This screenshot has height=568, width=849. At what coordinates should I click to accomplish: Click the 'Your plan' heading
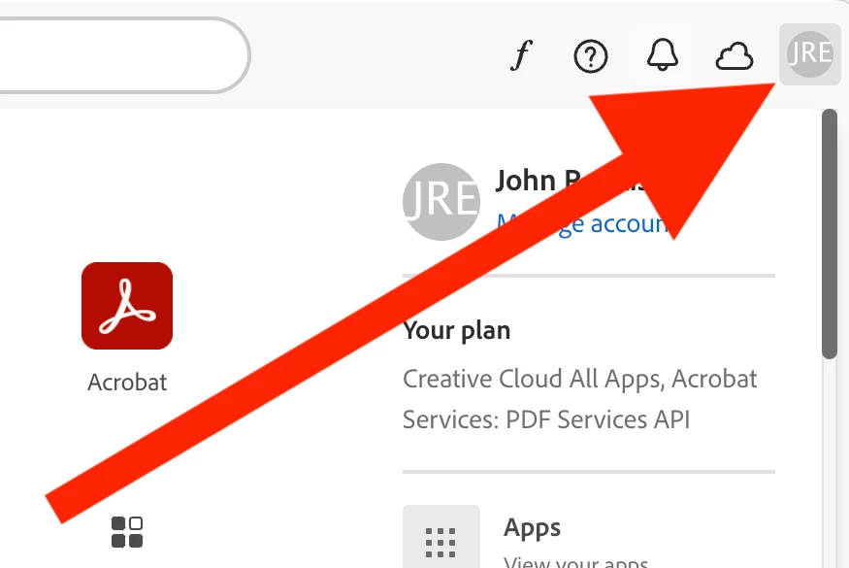click(456, 331)
